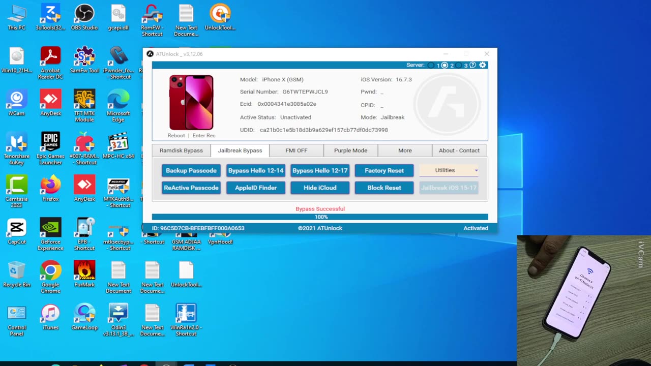Image resolution: width=651 pixels, height=366 pixels.
Task: Open the More tab
Action: click(405, 150)
